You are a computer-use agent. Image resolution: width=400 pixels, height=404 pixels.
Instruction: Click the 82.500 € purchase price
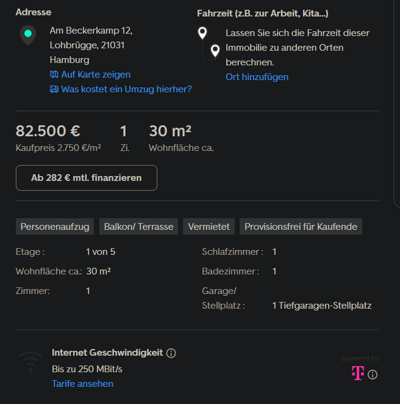[x=48, y=131]
